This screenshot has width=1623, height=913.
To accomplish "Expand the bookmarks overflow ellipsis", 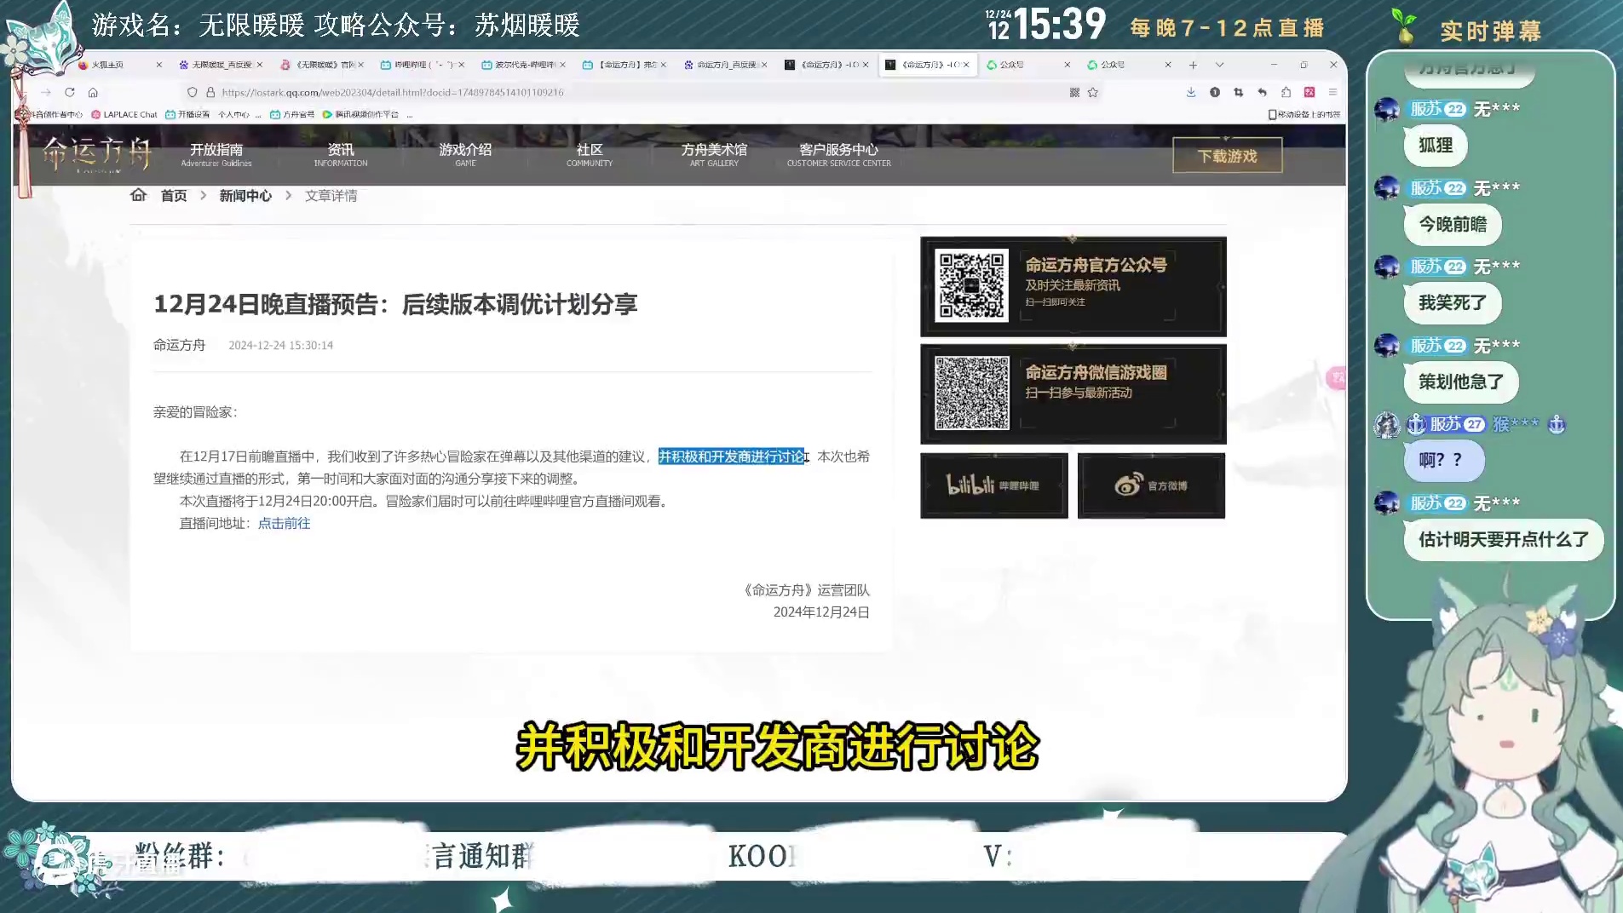I will 411,114.
